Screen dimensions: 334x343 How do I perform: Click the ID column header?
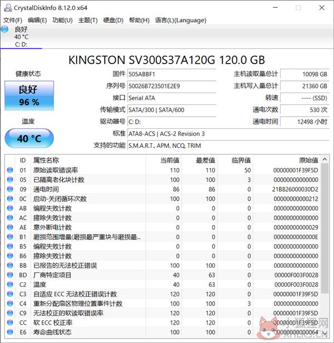coord(23,160)
